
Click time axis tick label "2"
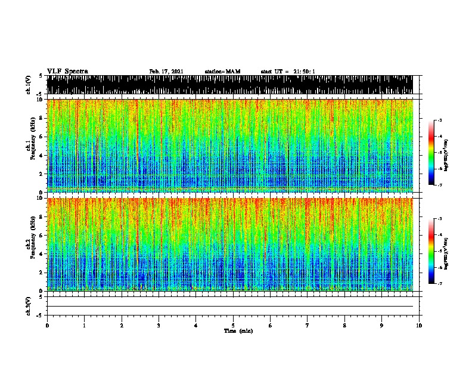tap(122, 326)
